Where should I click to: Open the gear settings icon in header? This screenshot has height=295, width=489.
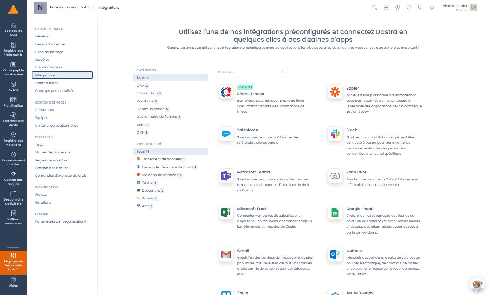(x=409, y=7)
